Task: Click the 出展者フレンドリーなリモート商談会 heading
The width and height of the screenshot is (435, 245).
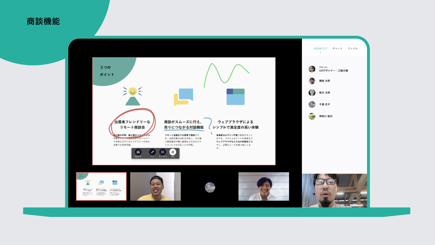Action: (132, 125)
